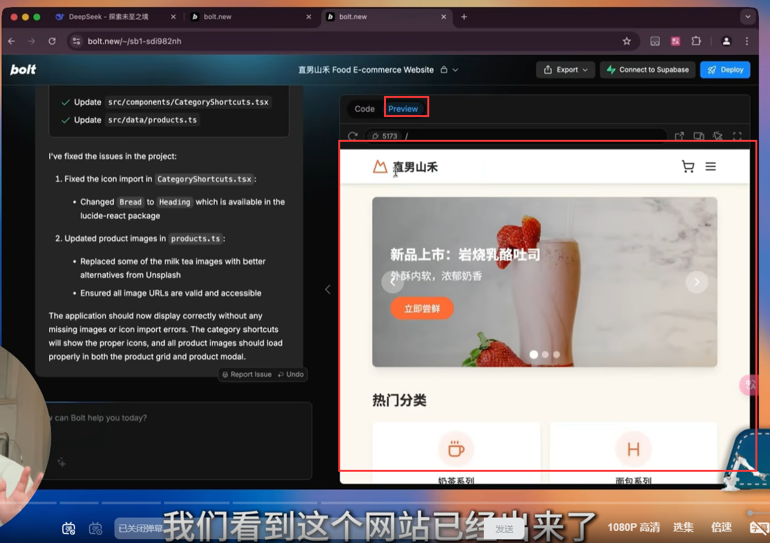Open the shopping cart in preview site
The image size is (770, 543).
[x=688, y=167]
